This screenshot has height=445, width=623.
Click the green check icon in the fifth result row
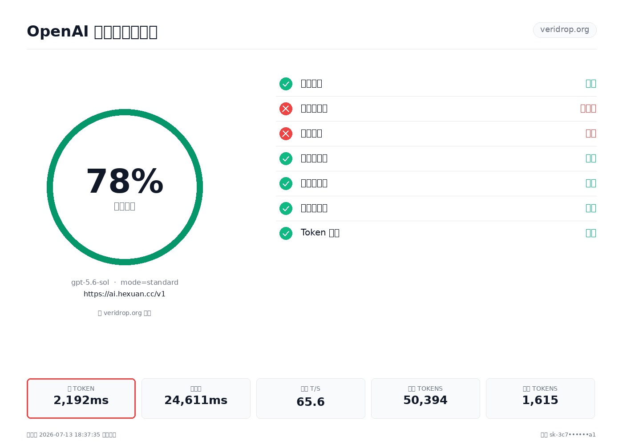[x=286, y=183]
